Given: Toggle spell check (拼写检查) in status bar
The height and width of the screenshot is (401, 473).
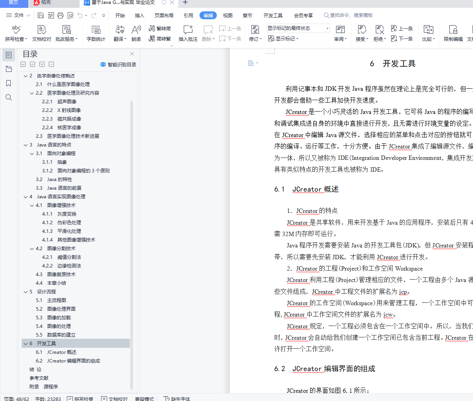Looking at the screenshot, I should (80, 399).
